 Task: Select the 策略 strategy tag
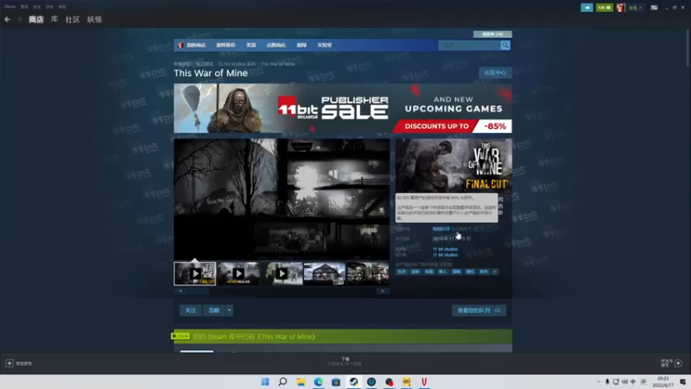[x=456, y=271]
